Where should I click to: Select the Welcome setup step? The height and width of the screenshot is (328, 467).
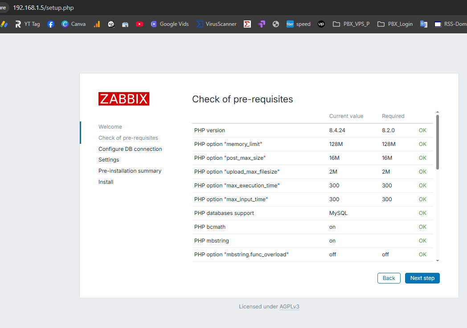[110, 127]
